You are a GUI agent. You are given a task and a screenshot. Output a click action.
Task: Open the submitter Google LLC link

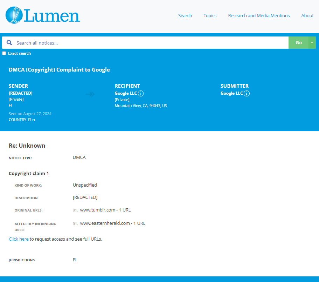point(232,93)
